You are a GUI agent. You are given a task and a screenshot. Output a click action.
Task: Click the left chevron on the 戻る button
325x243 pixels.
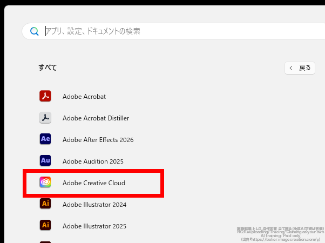coord(292,68)
